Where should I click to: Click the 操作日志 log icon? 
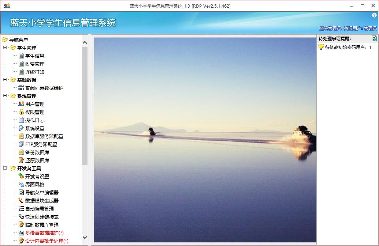[21, 120]
